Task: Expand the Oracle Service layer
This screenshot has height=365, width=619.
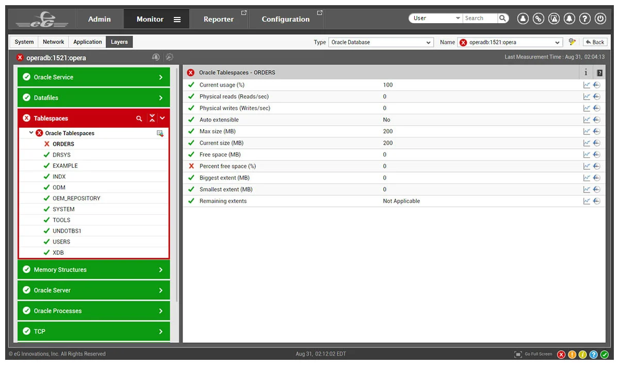Action: [94, 77]
